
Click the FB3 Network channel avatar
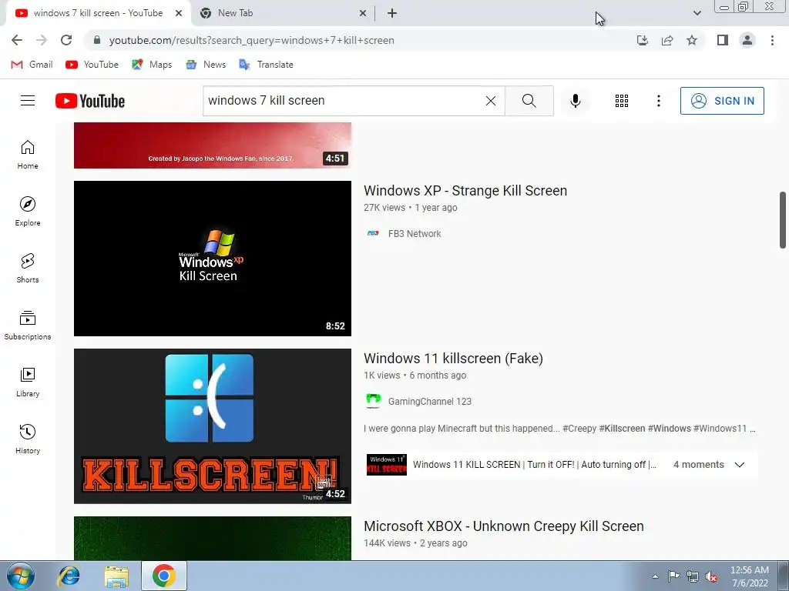point(373,233)
